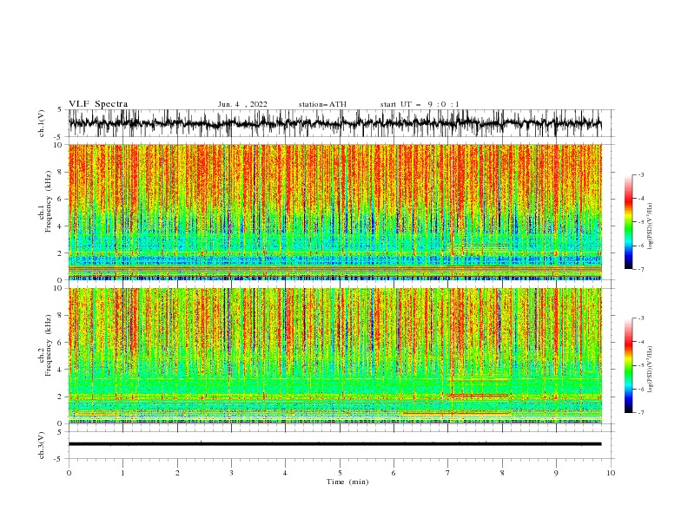Click the ch.2 color bar 'log(PSD)(V²/Hz)' label
The width and height of the screenshot is (688, 531).
(x=651, y=370)
